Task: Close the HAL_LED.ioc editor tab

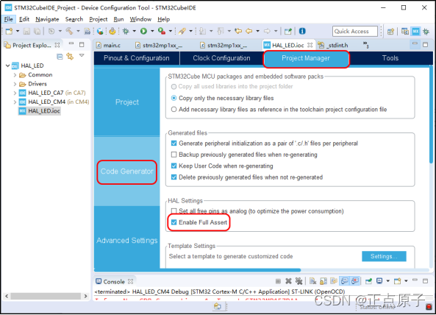Action: tap(310, 45)
